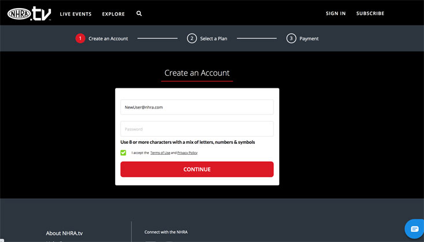This screenshot has width=424, height=242.
Task: Open the search magnifier icon
Action: point(139,13)
